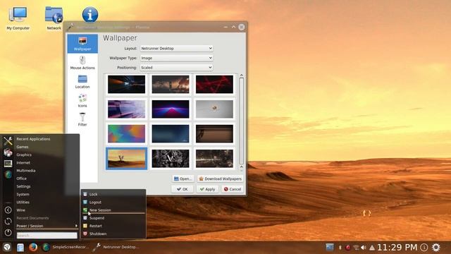This screenshot has width=451, height=254.
Task: Click the show desktop icon in tray
Action: pyautogui.click(x=330, y=247)
